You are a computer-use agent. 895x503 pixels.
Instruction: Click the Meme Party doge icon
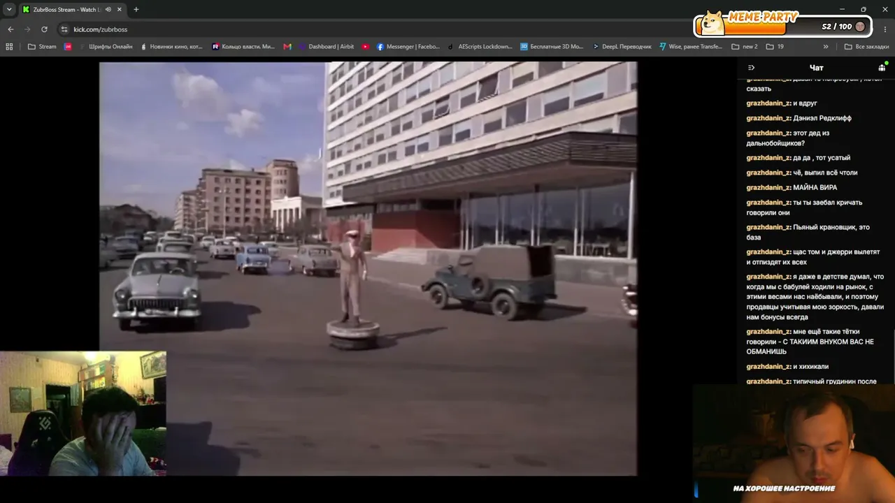[713, 23]
